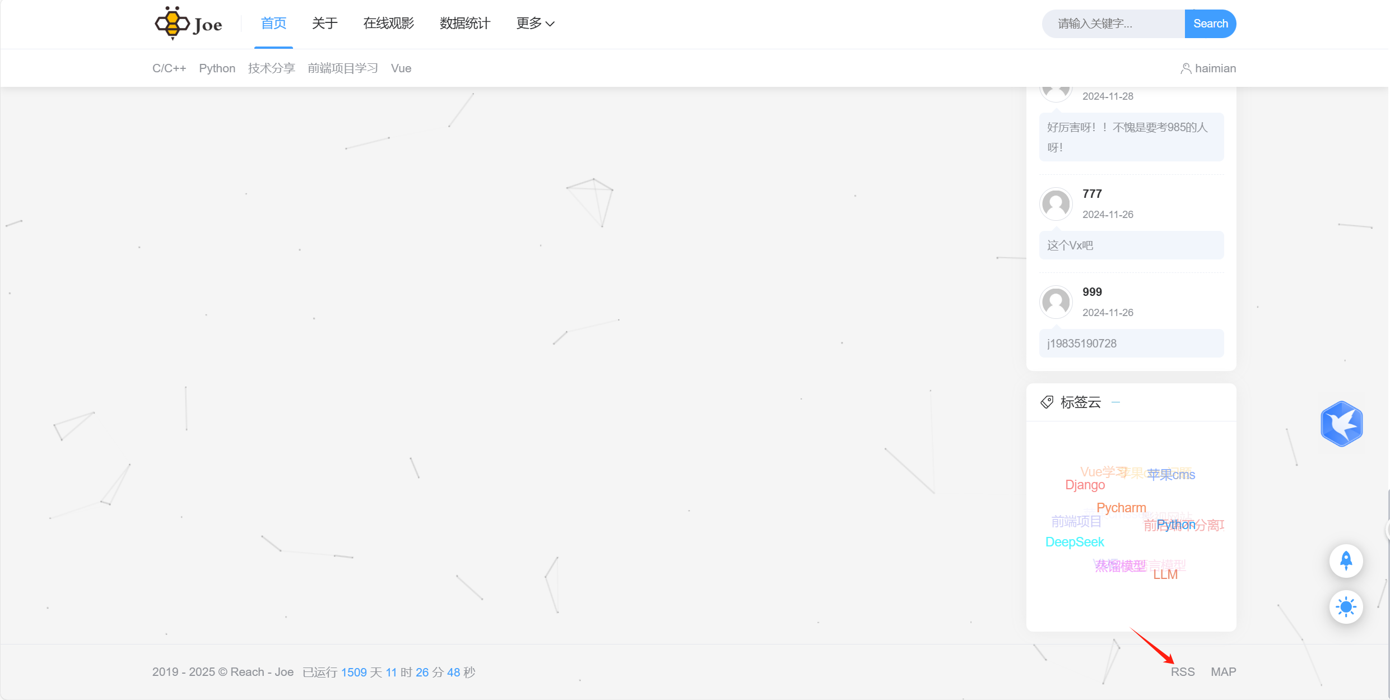Click the blue bird hexagon icon
1390x700 pixels.
(x=1341, y=424)
